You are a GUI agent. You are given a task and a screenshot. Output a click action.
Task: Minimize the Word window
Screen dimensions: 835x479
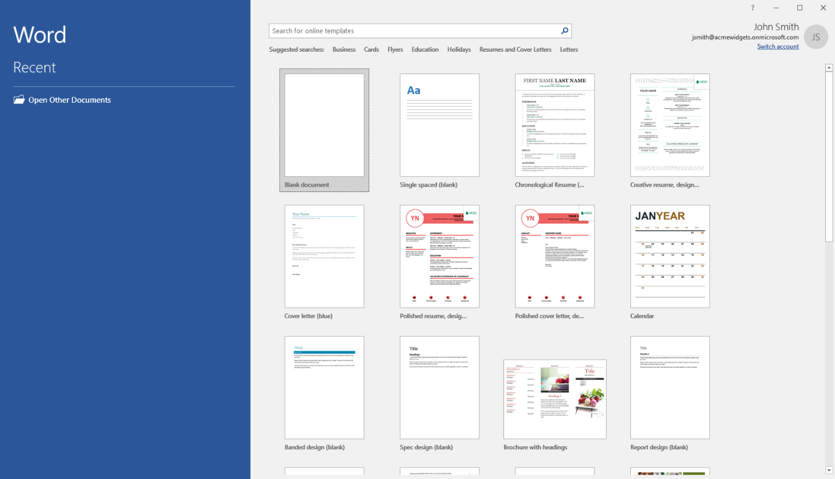[776, 8]
